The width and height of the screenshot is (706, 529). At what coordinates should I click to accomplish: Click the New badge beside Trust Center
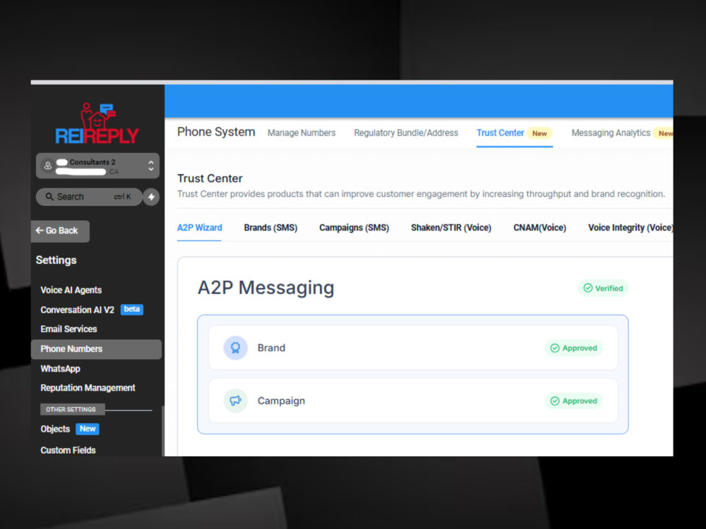click(539, 133)
